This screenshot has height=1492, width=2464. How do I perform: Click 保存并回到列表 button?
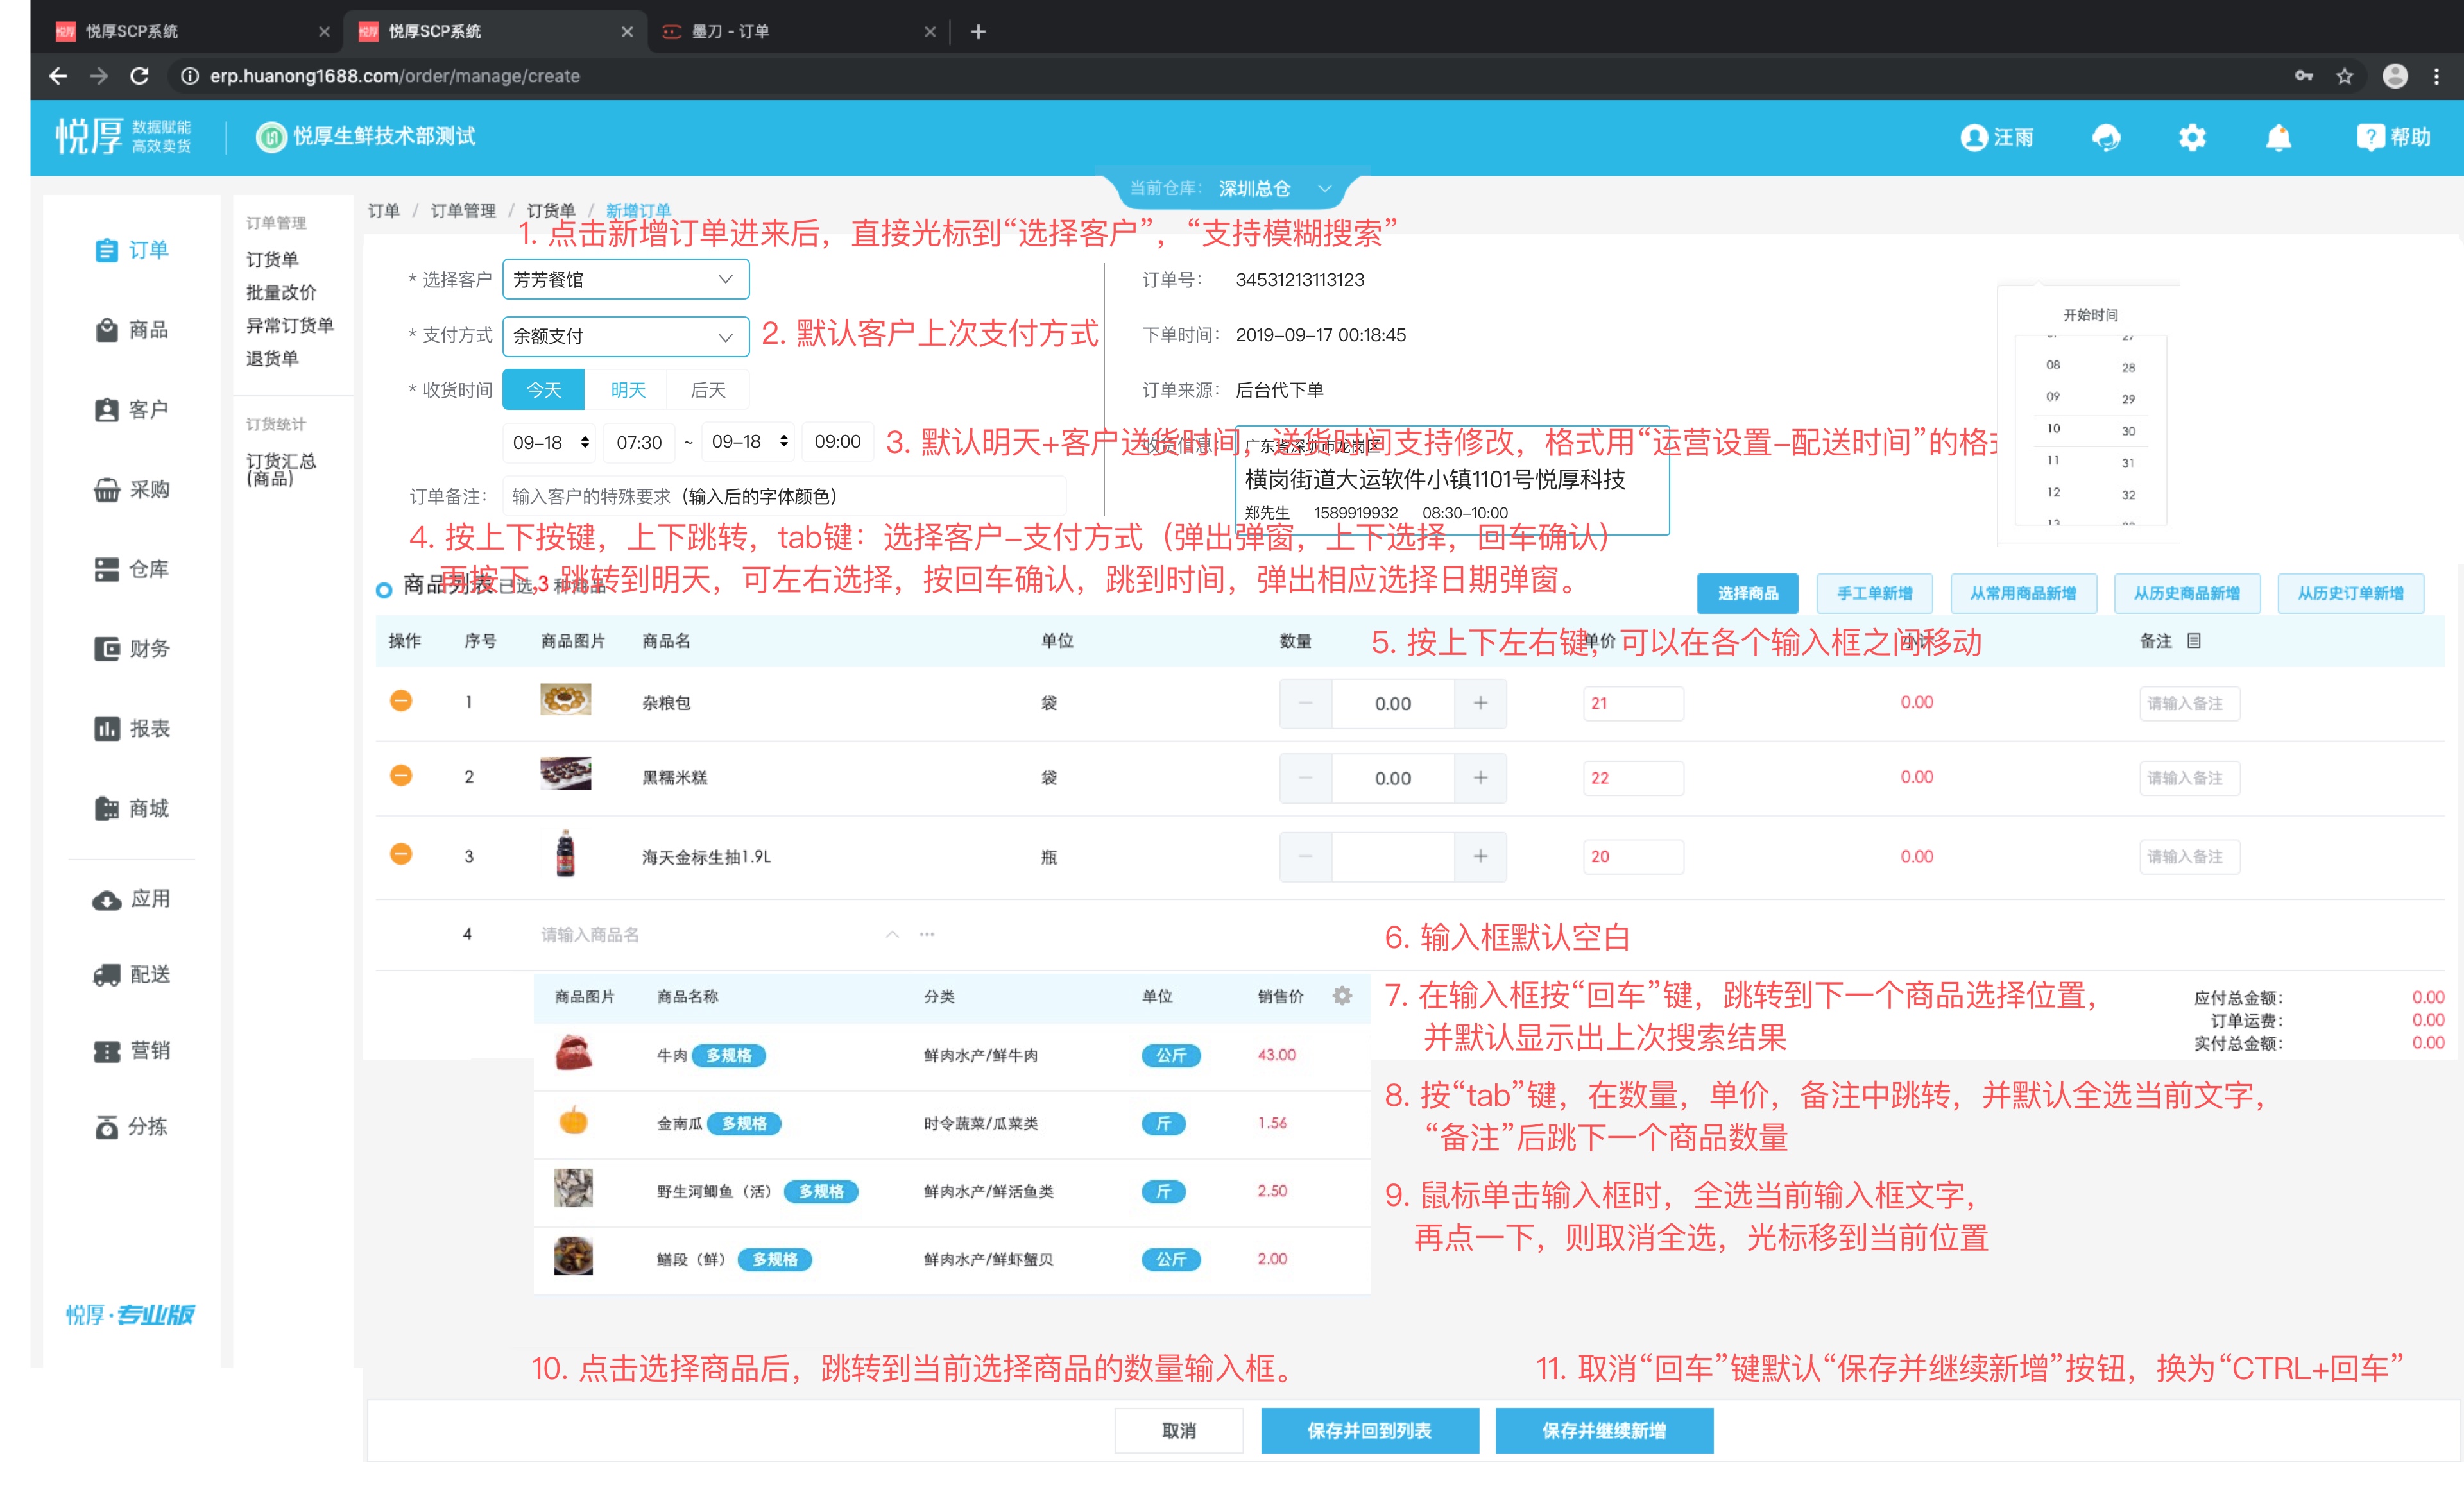(x=1369, y=1430)
